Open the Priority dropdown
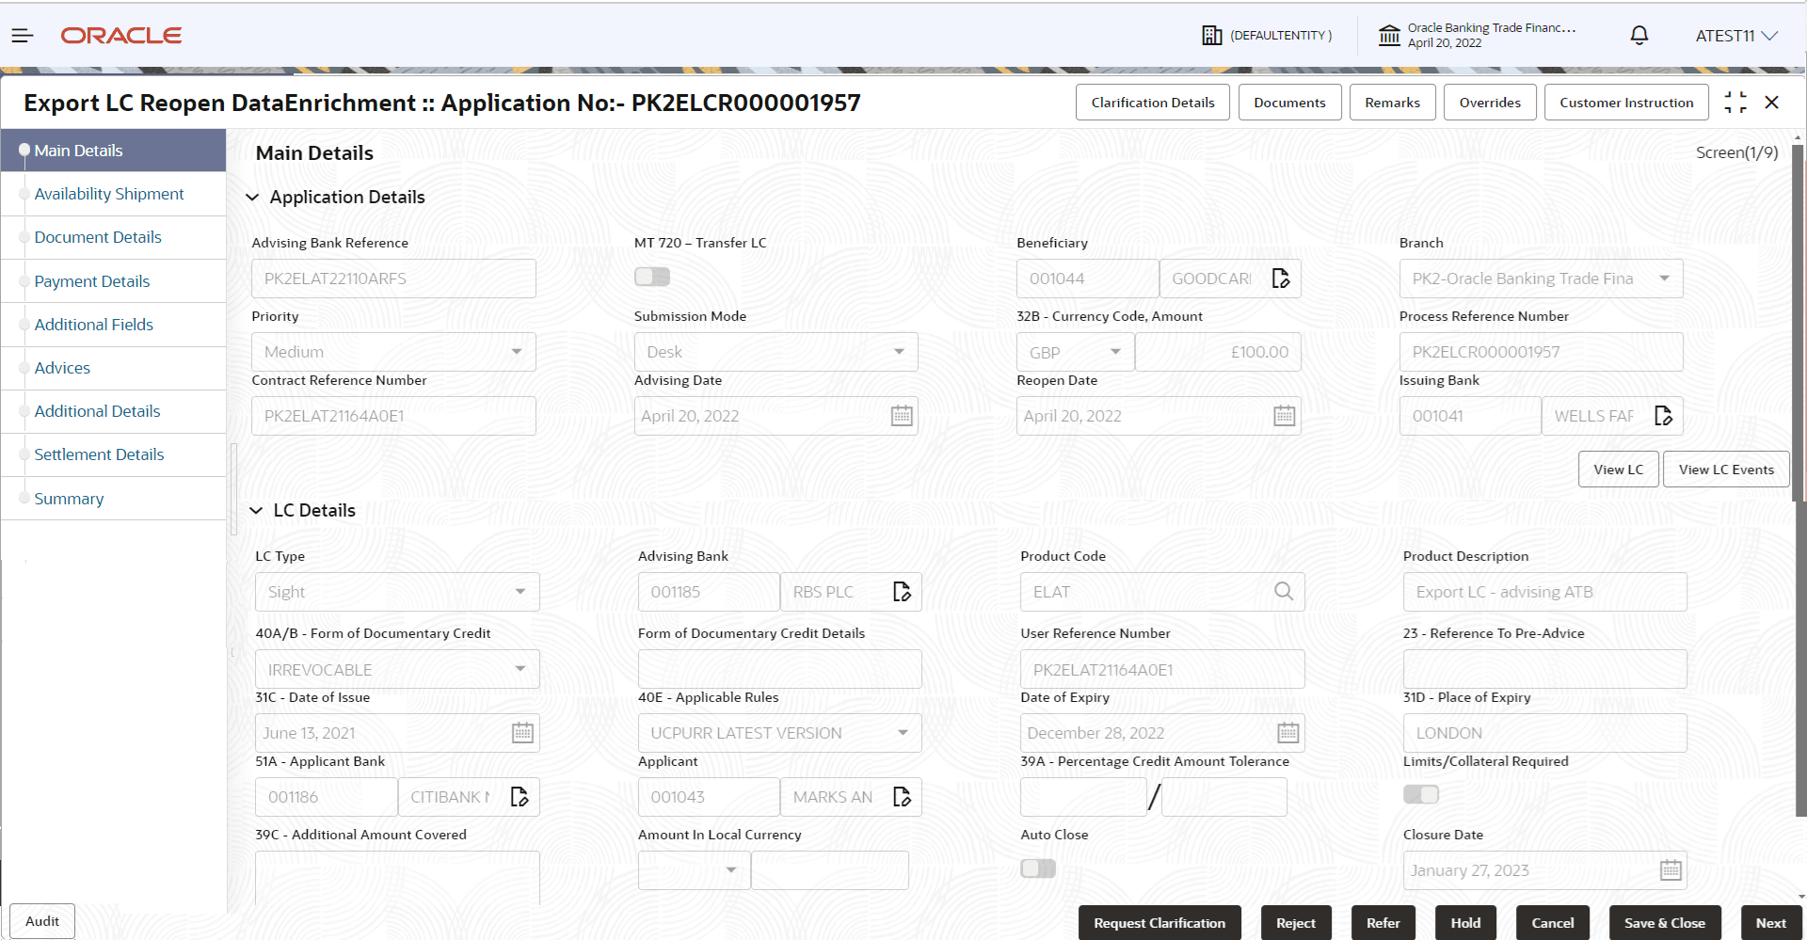 516,351
